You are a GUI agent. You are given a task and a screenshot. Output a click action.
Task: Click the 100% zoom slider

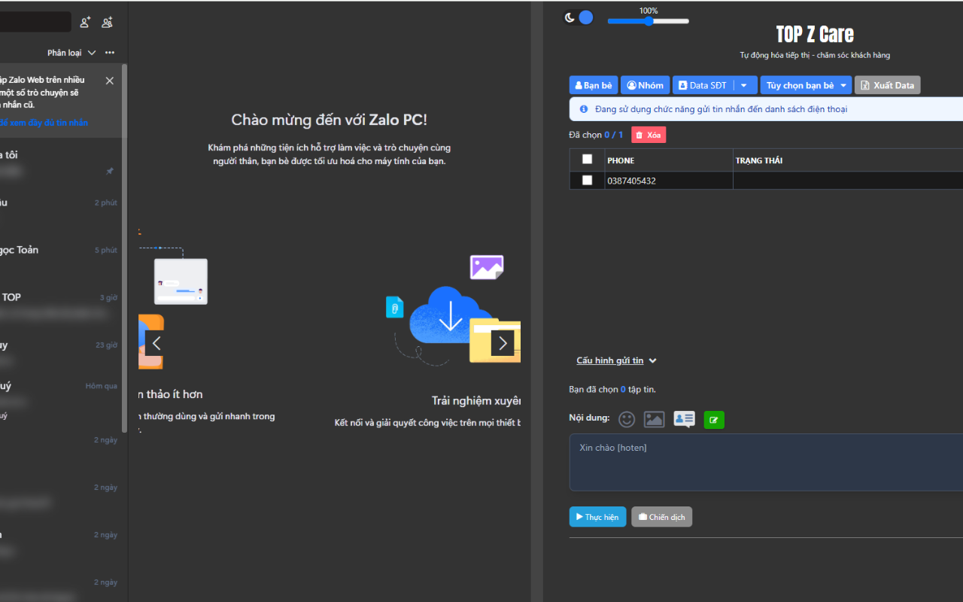tap(648, 21)
